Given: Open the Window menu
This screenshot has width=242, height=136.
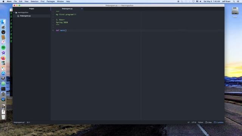Looking at the screenshot, I should (x=60, y=2).
